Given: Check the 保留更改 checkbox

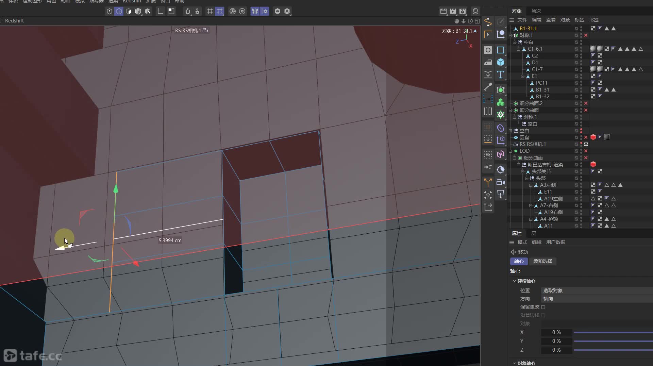Looking at the screenshot, I should 543,307.
